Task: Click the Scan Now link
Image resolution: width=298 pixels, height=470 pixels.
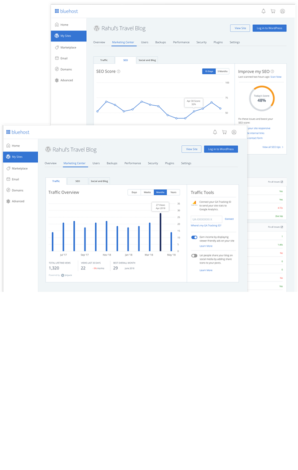Action: [x=276, y=77]
